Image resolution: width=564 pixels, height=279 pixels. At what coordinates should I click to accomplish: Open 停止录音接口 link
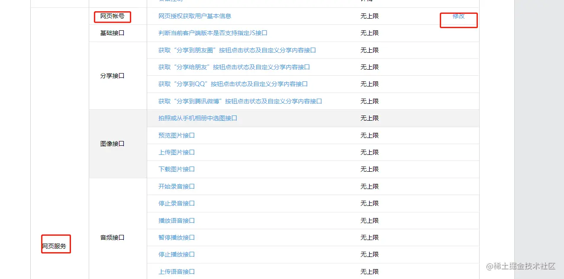(x=177, y=203)
